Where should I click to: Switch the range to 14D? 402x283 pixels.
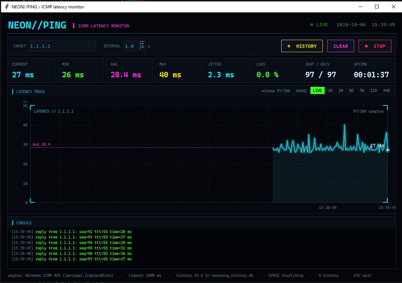pos(386,90)
